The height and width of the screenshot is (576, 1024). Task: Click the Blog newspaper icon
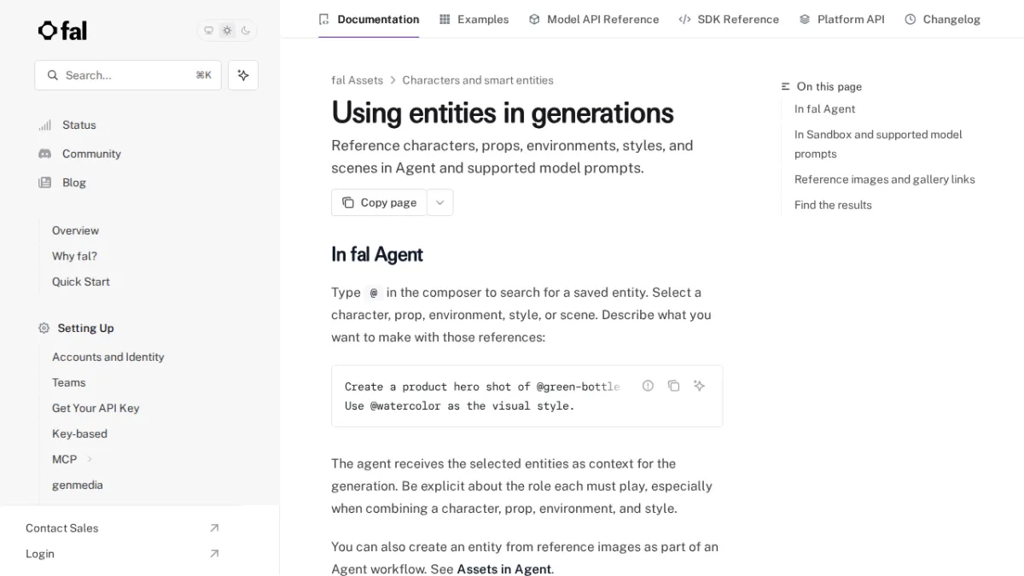pos(44,183)
